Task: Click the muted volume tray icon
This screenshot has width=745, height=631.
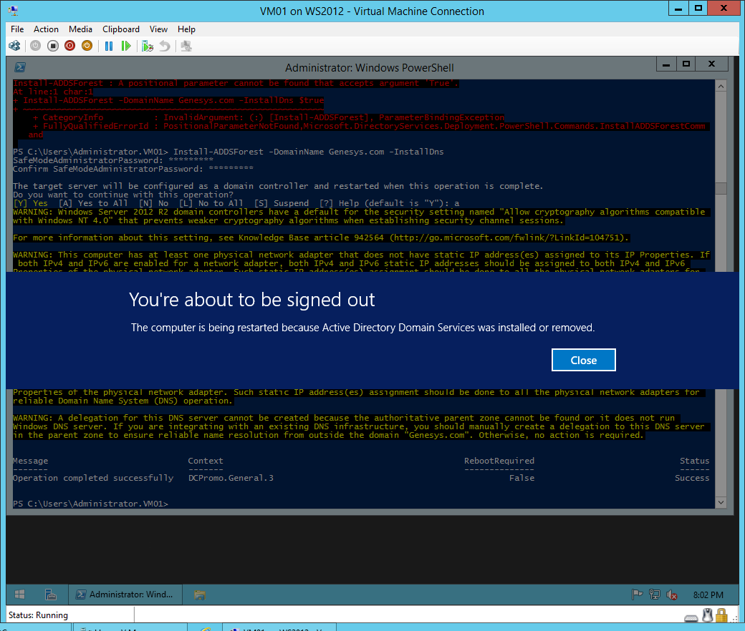Action: 672,595
